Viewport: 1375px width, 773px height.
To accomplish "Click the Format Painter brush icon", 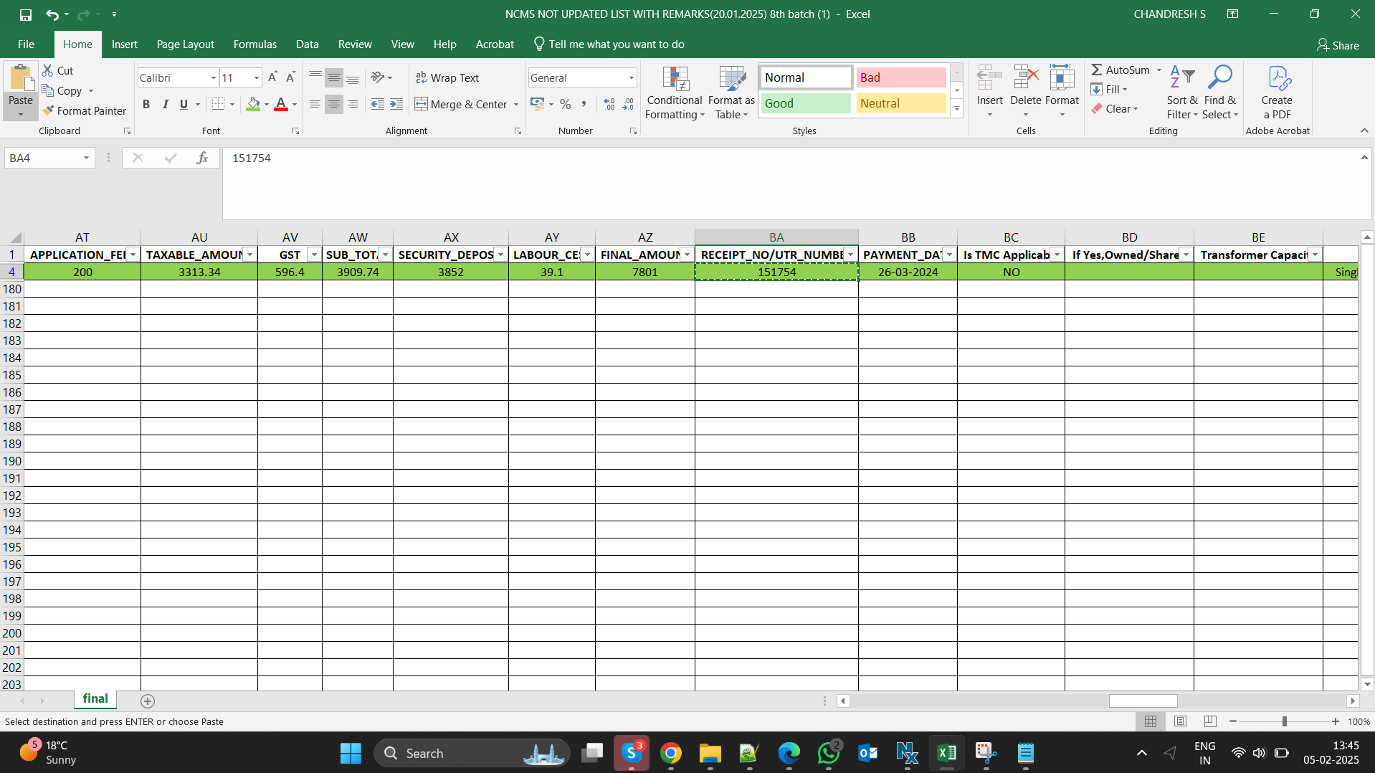I will 49,110.
